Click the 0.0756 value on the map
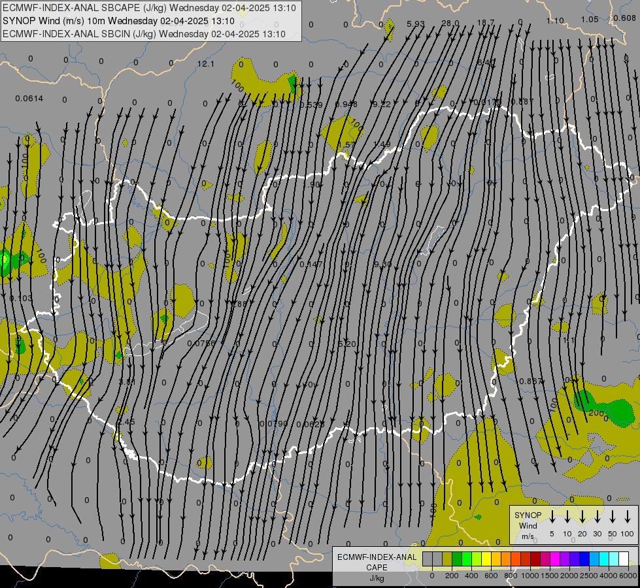Viewport: 640px width, 588px height. tap(201, 343)
